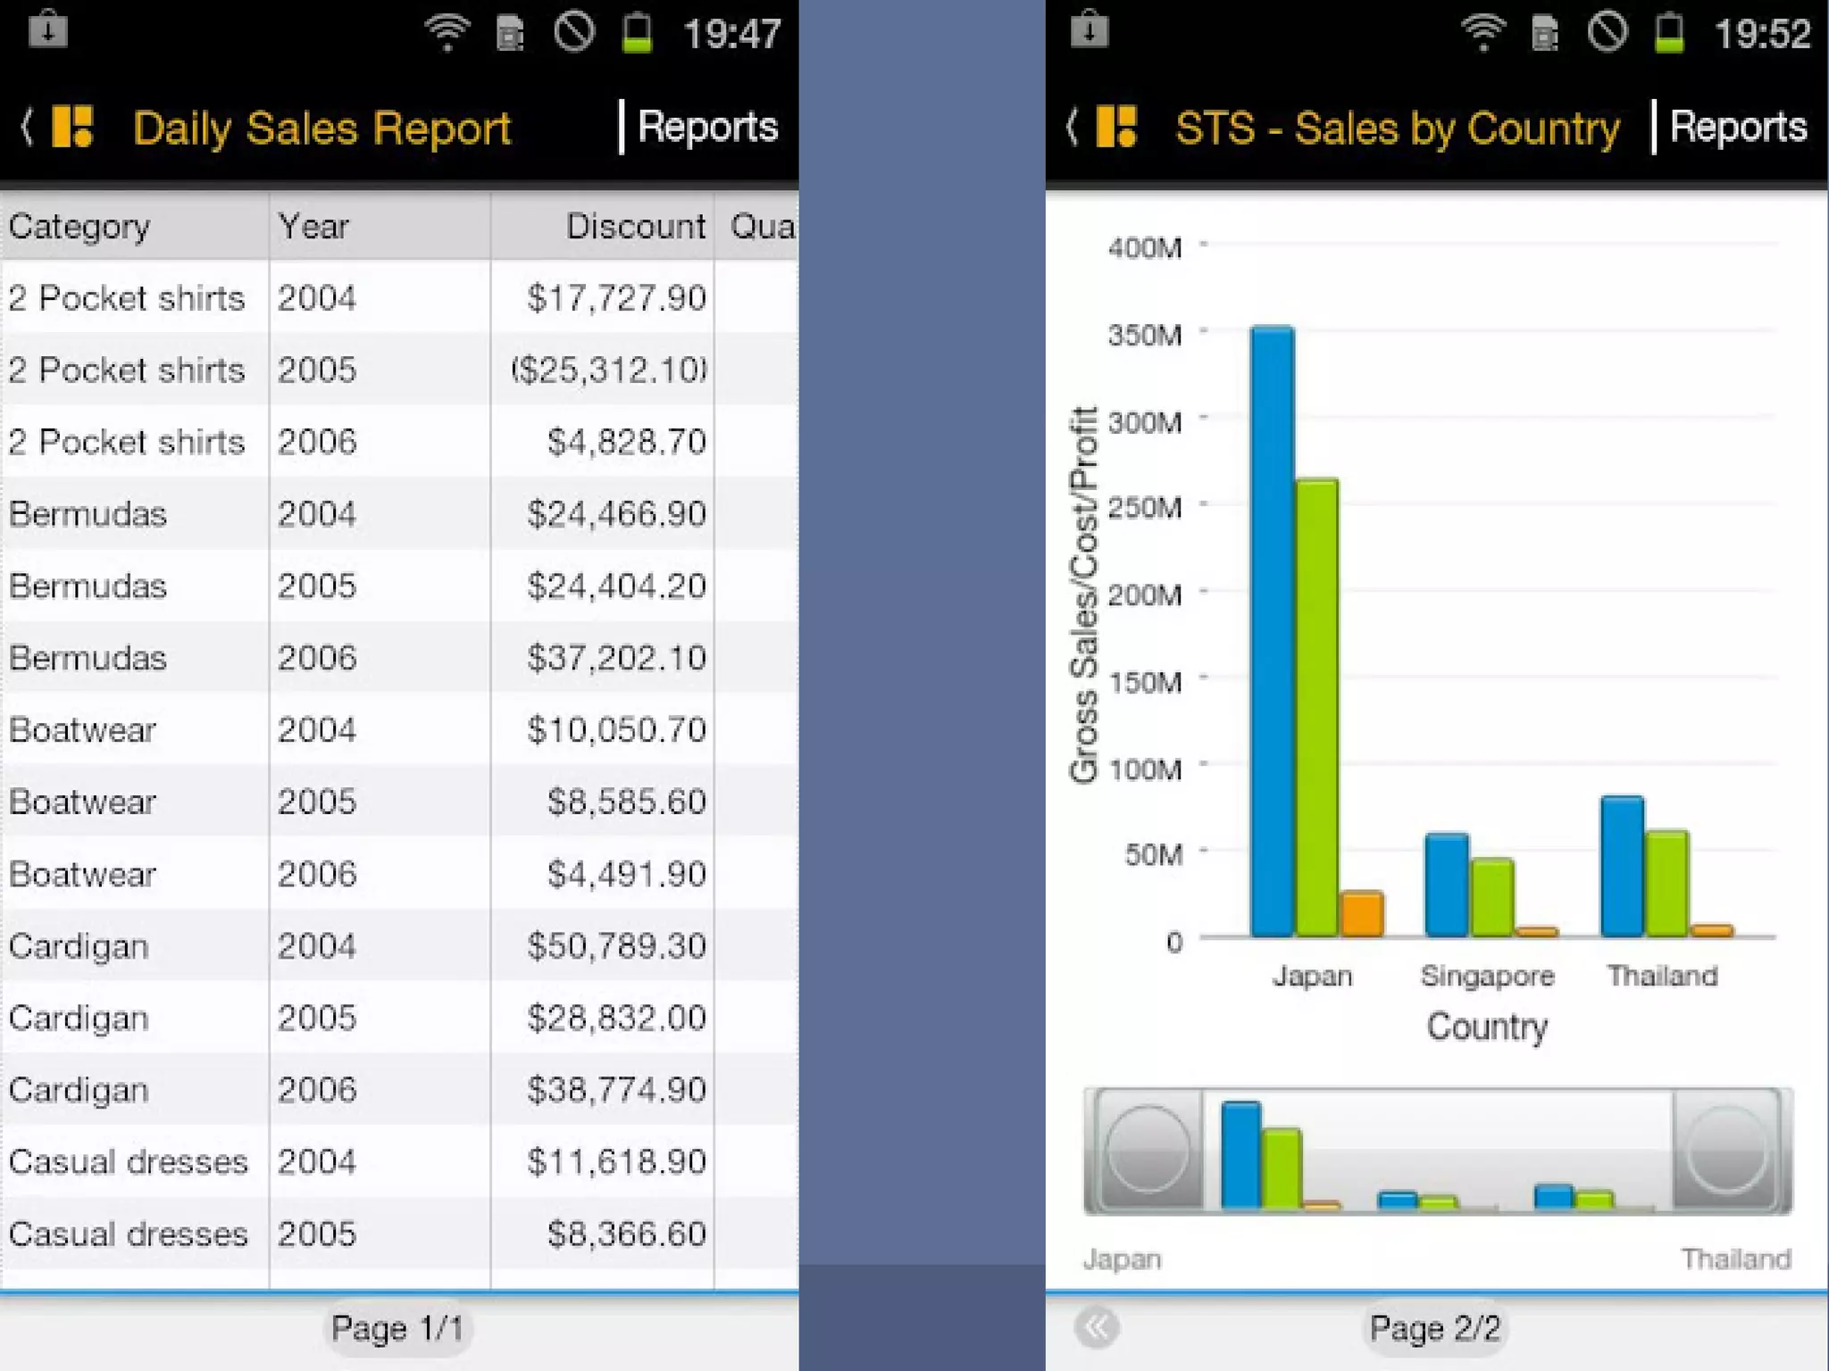Screen dimensions: 1829x1371
Task: Tap the back chevron beside Daily Sales Report
Action: [x=27, y=127]
